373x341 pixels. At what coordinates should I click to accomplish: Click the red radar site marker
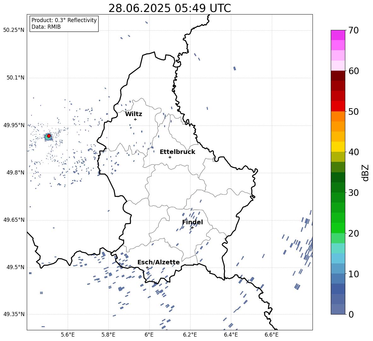tap(49, 136)
